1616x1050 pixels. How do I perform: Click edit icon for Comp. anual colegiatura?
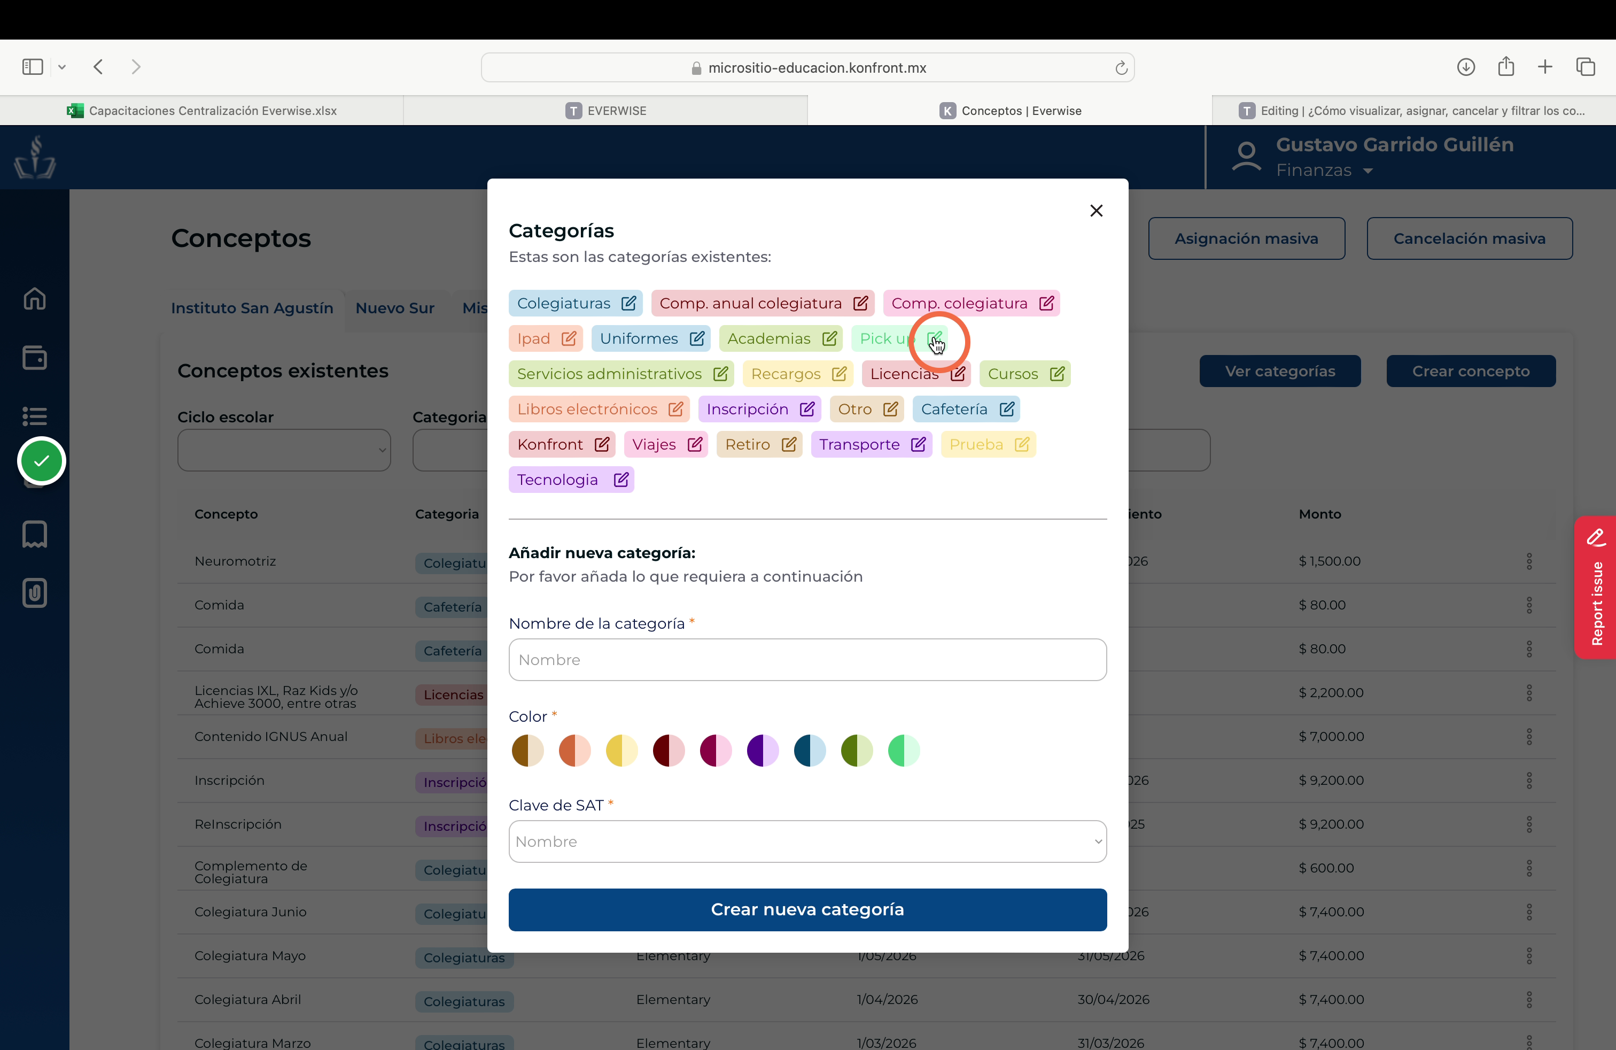[860, 303]
